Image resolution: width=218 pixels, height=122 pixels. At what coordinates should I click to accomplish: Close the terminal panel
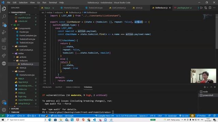(x=215, y=87)
